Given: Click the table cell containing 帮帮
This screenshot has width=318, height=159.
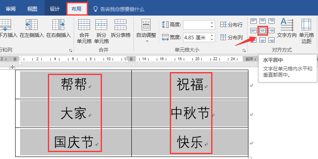Looking at the screenshot, I should (x=74, y=84).
